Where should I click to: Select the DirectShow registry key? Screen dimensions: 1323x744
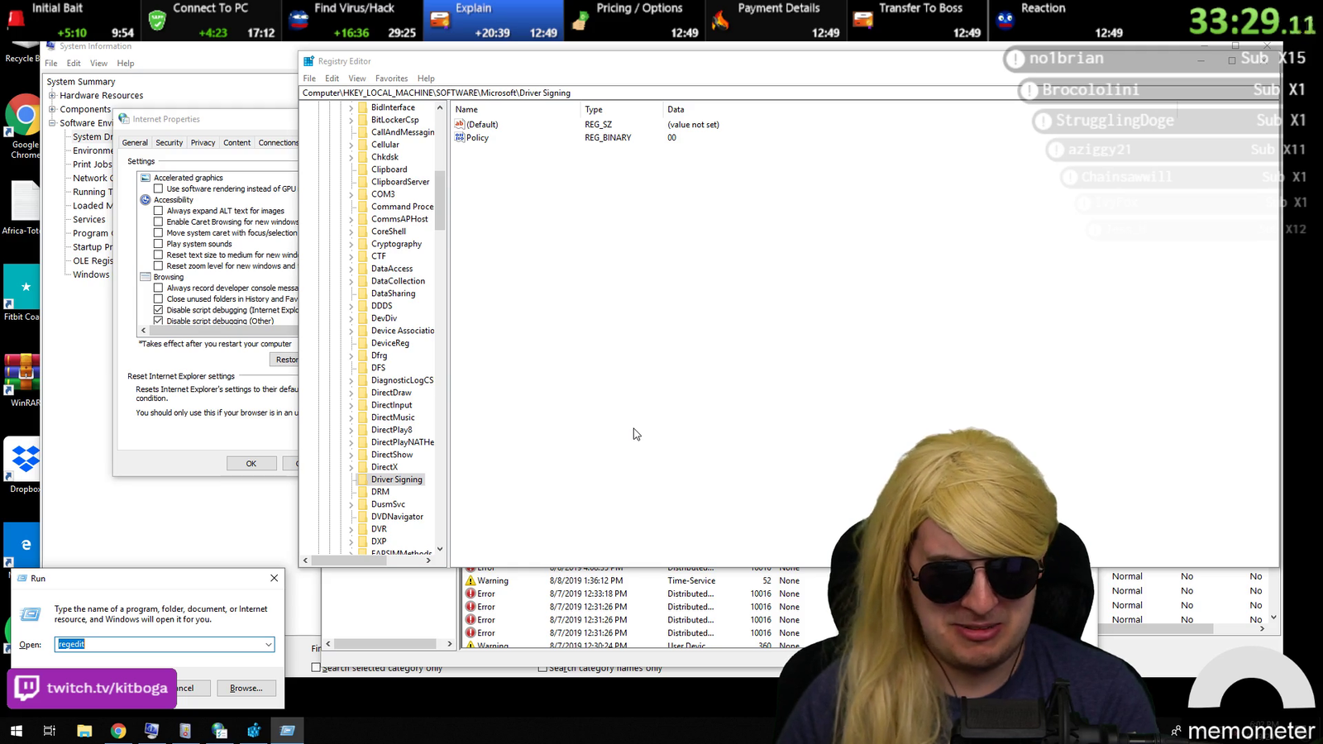click(392, 455)
